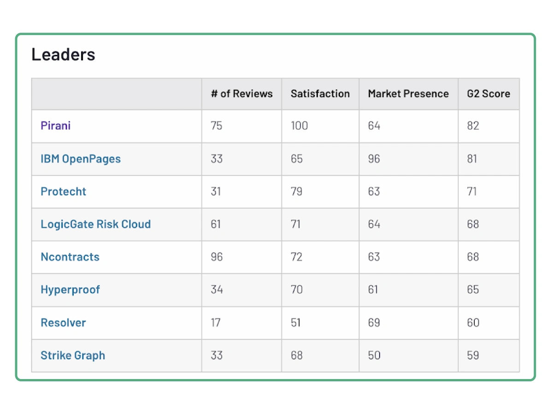The width and height of the screenshot is (553, 414).
Task: Click the Protecht product link
Action: [64, 191]
